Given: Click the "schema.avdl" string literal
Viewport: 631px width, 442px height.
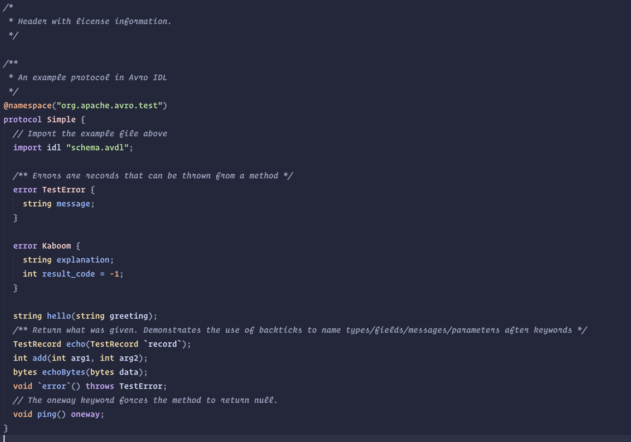Looking at the screenshot, I should pyautogui.click(x=98, y=148).
